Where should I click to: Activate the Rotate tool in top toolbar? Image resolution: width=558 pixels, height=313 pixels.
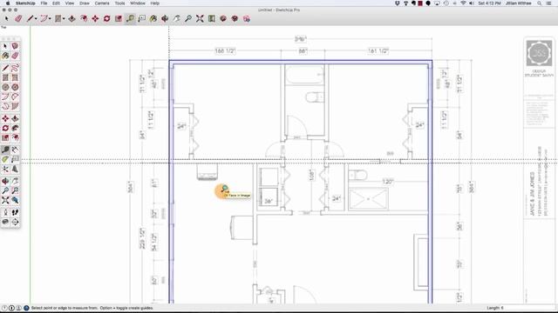click(106, 18)
